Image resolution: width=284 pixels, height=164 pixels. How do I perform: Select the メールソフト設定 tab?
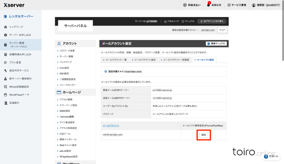click(x=204, y=60)
